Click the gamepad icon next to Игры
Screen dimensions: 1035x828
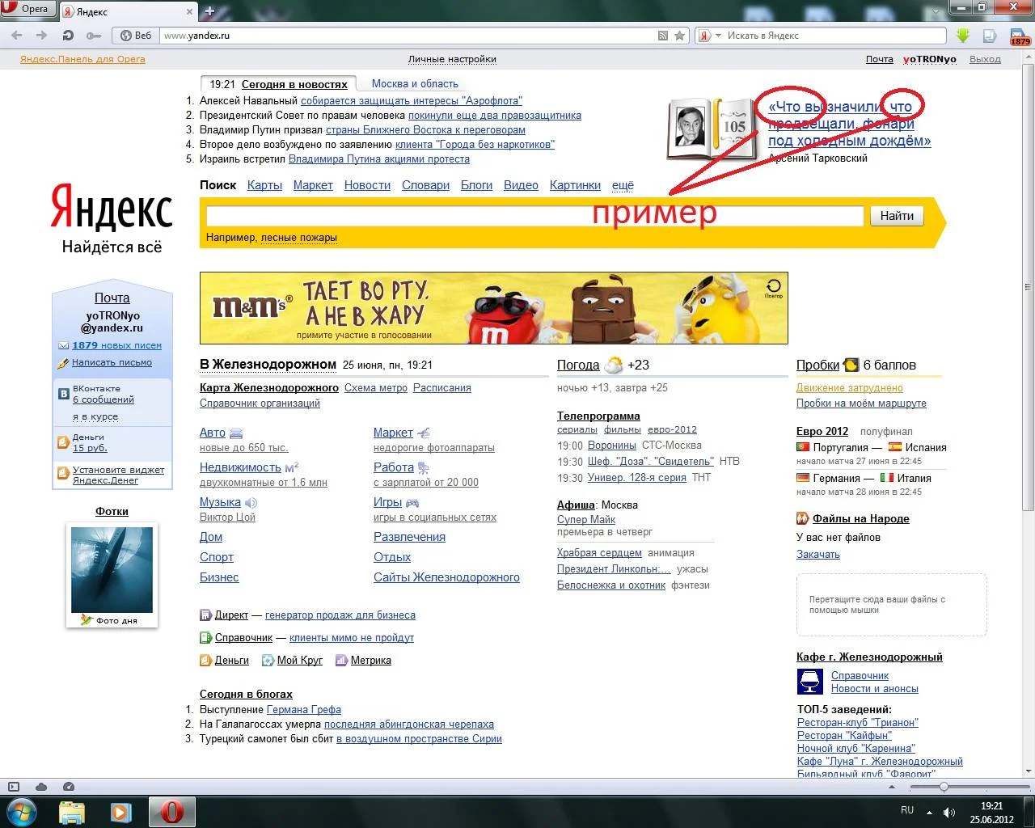(412, 503)
